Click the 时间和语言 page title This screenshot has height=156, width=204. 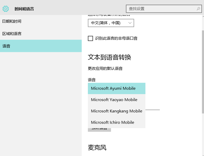click(x=24, y=9)
